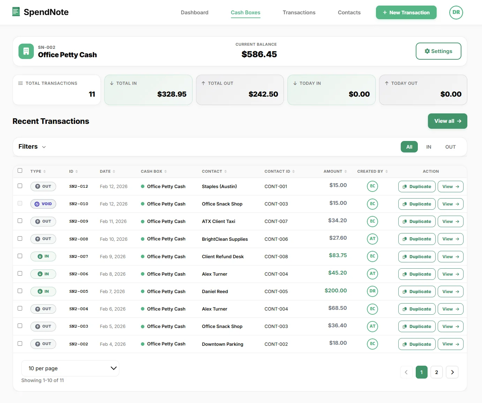Screen dimensions: 482x403
Task: Click the Total Out up-arrow icon
Action: [x=204, y=83]
